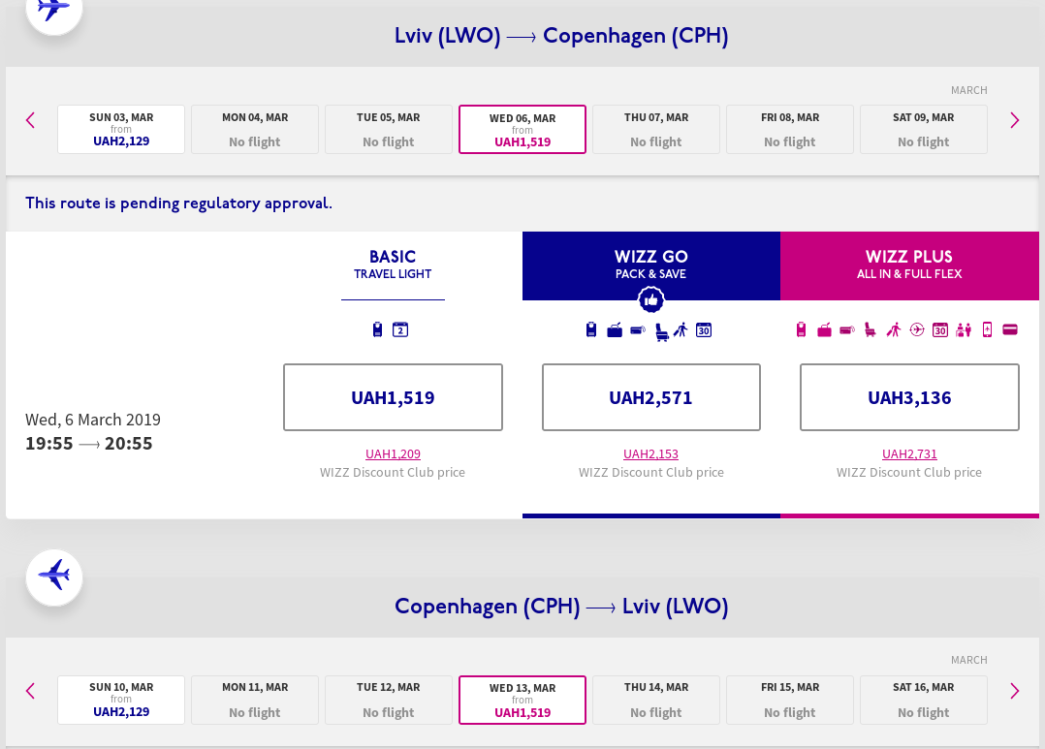Screen dimensions: 1045x749
Task: Open the UAH1,209 Discount Club price link
Action: click(x=393, y=454)
